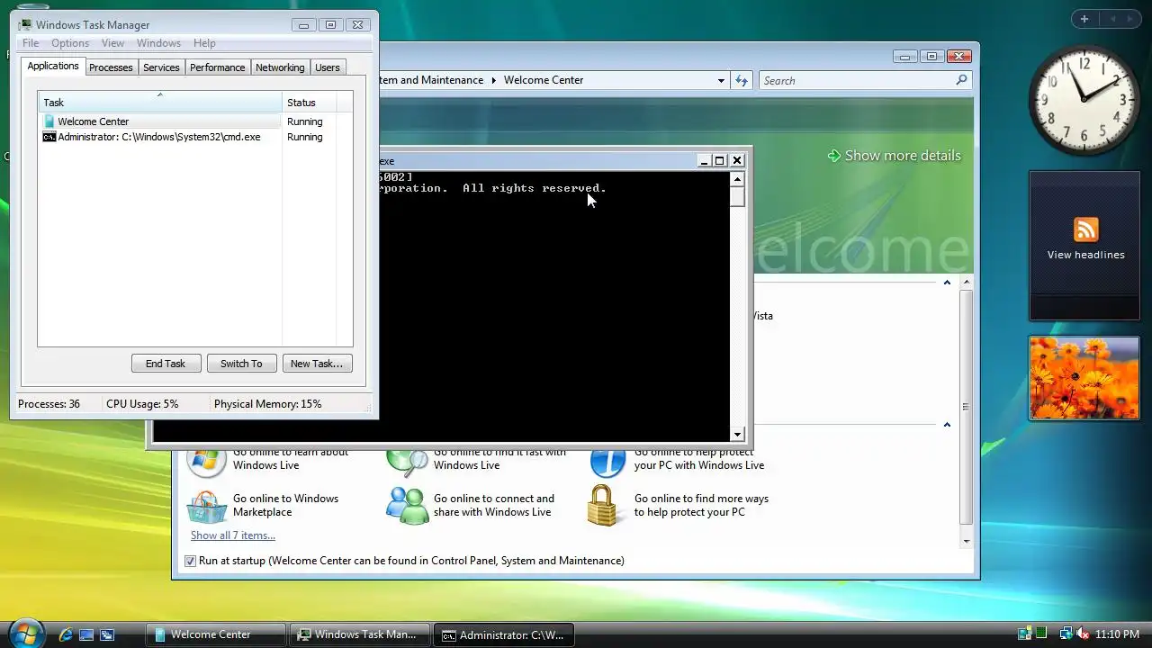Click the Windows Live learn-more flag icon
1152x648 pixels.
click(205, 459)
